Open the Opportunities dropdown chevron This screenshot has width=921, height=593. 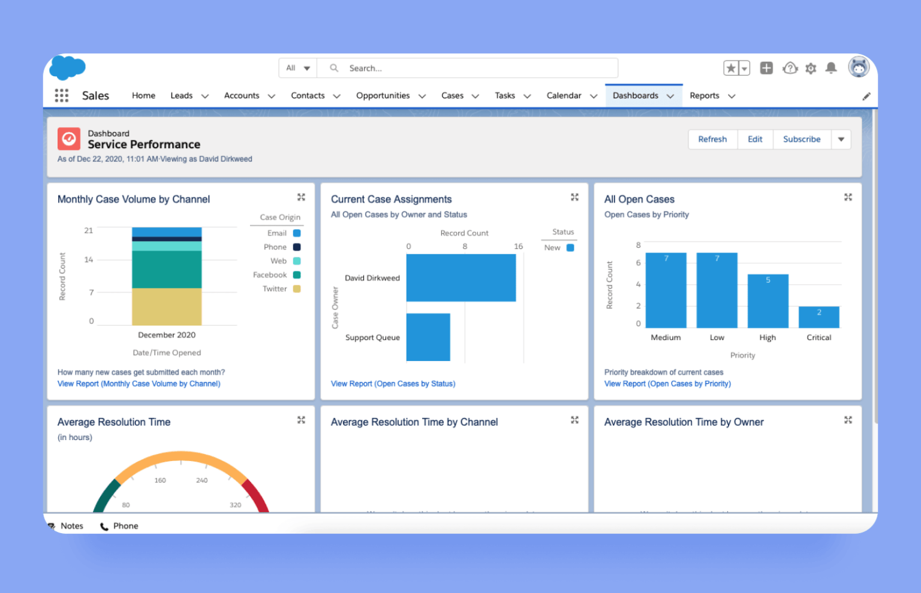click(422, 96)
